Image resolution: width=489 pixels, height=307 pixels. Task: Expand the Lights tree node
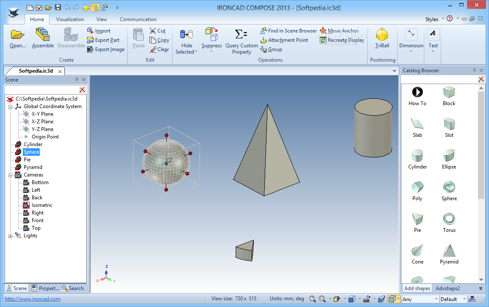pos(10,236)
